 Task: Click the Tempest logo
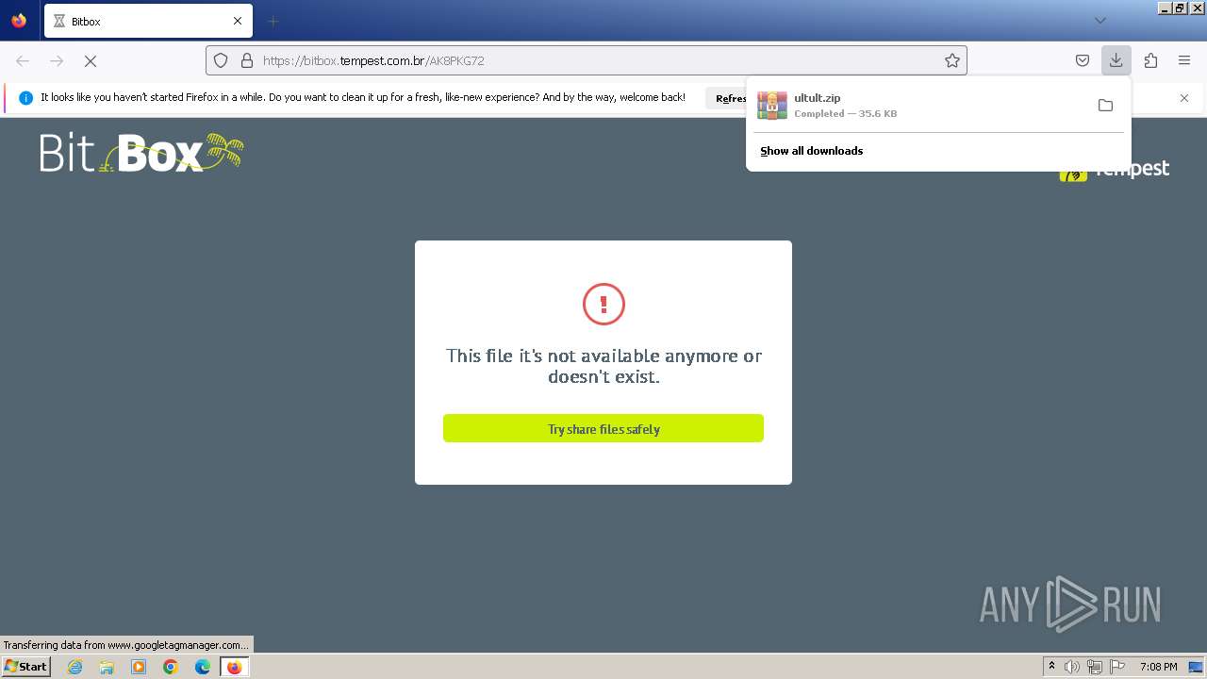click(x=1114, y=170)
